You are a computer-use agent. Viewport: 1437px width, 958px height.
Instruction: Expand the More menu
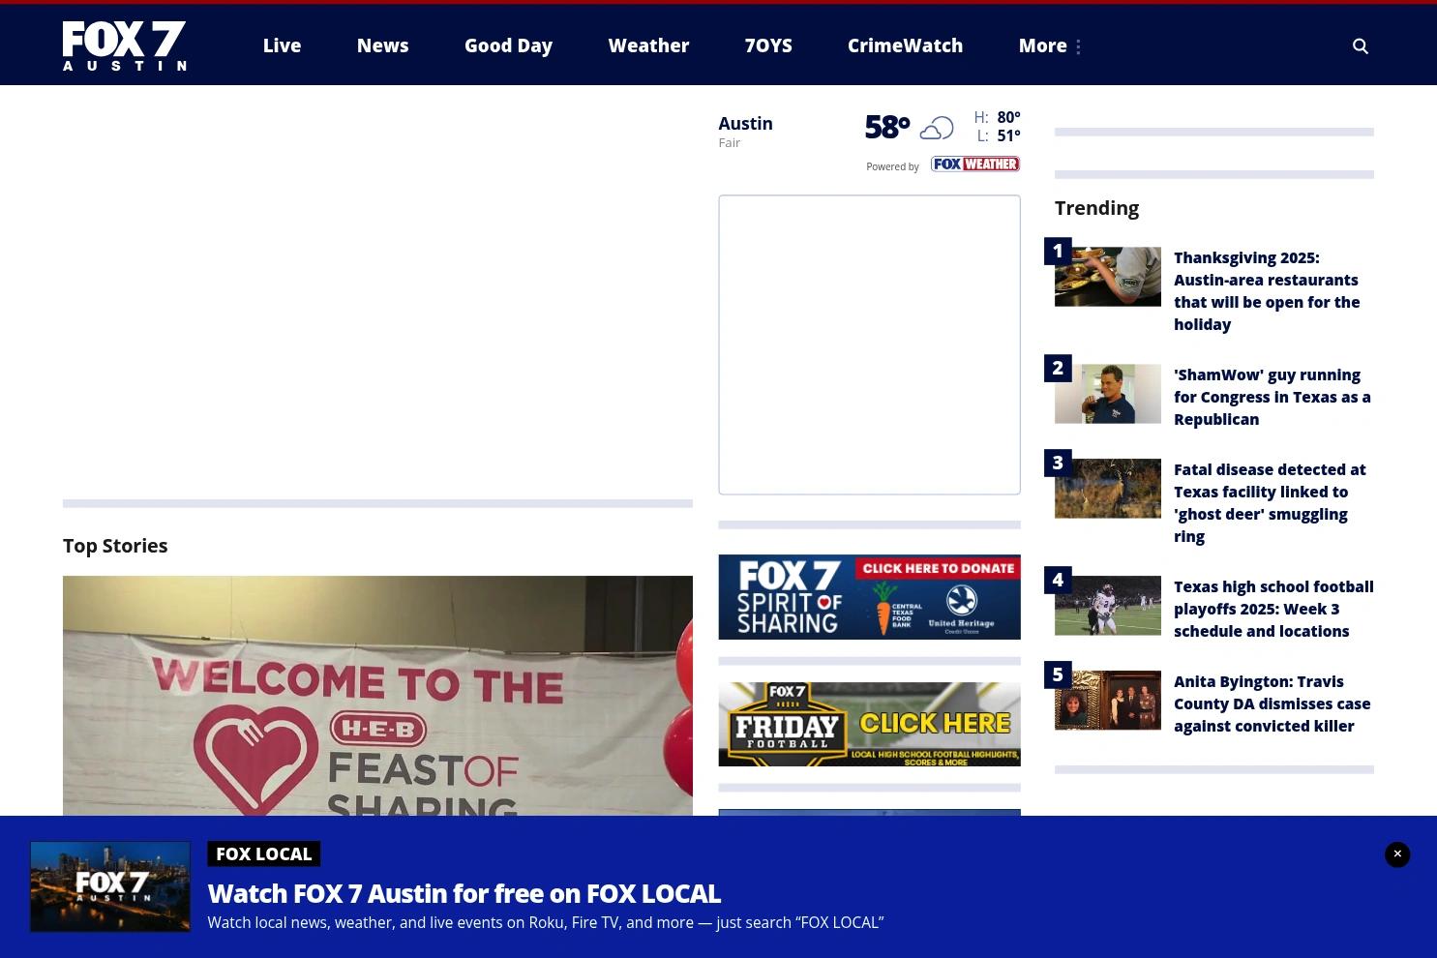1050,45
